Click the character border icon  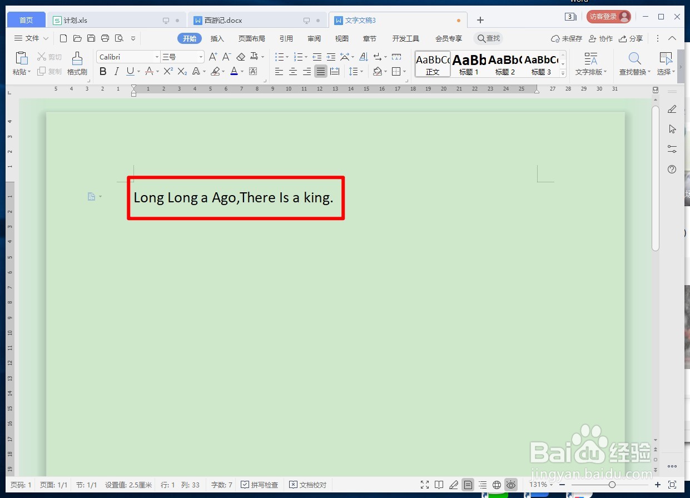tap(253, 71)
